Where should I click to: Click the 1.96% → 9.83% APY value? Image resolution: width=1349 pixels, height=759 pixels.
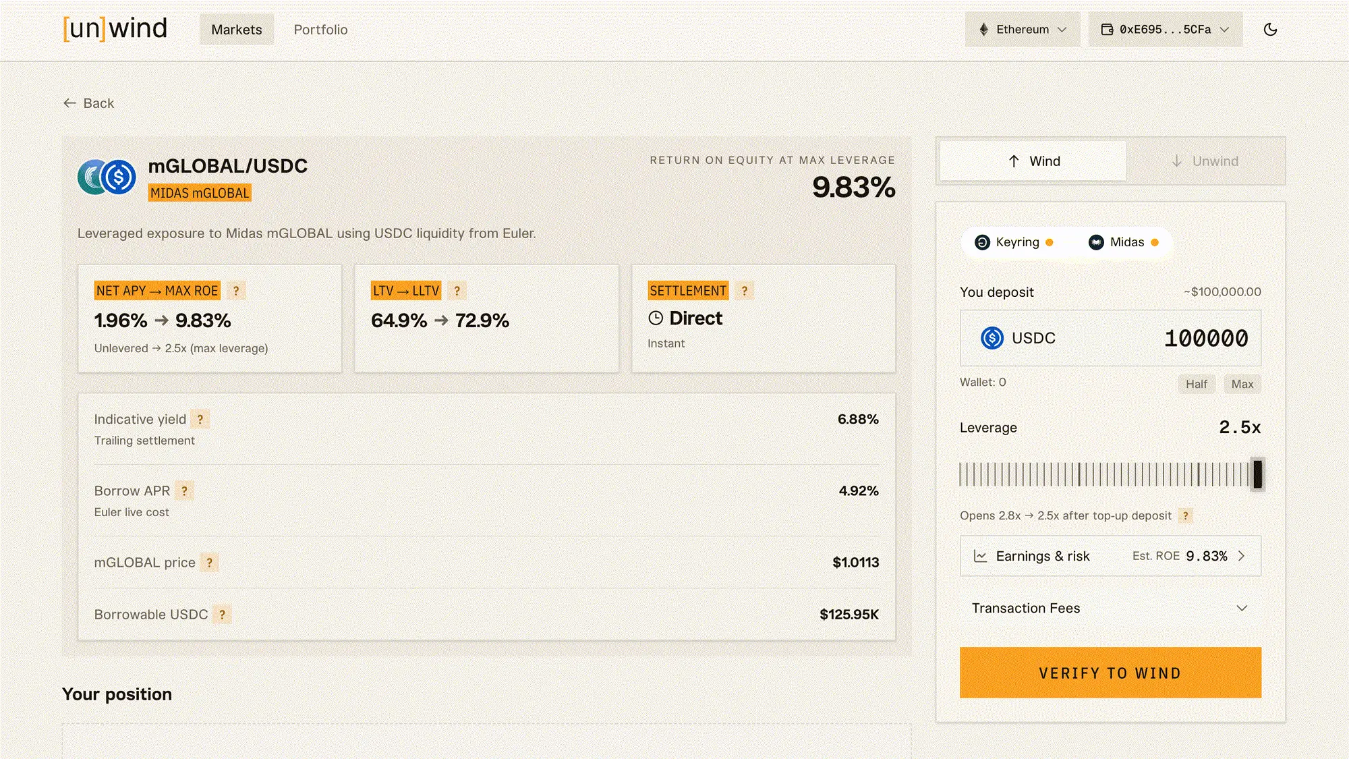point(163,320)
